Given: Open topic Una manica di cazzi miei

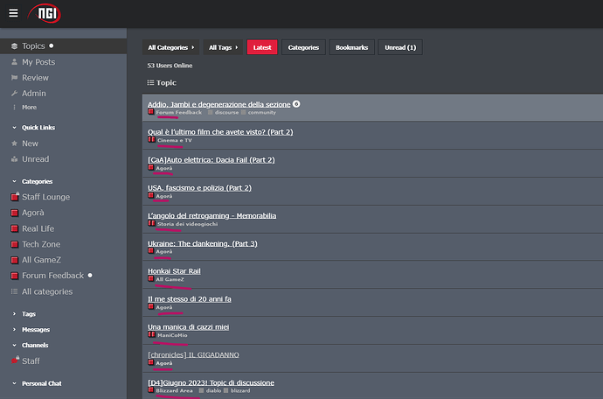Looking at the screenshot, I should coord(189,327).
